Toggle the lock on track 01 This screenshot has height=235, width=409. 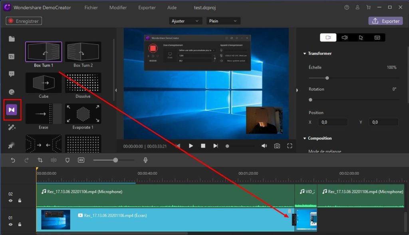coord(20,224)
